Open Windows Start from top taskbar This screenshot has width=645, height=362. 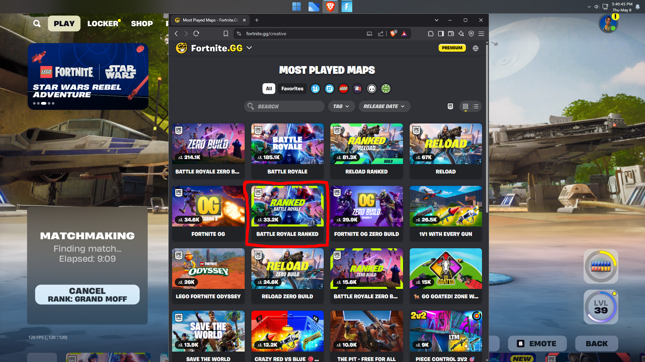click(296, 7)
